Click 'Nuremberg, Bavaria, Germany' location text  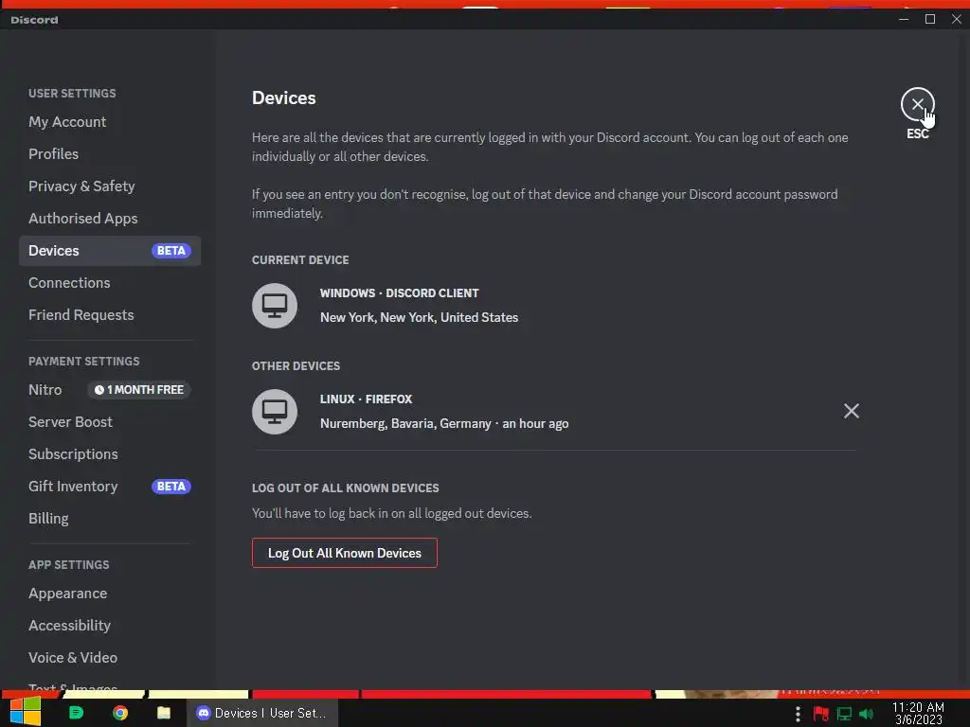click(x=405, y=424)
